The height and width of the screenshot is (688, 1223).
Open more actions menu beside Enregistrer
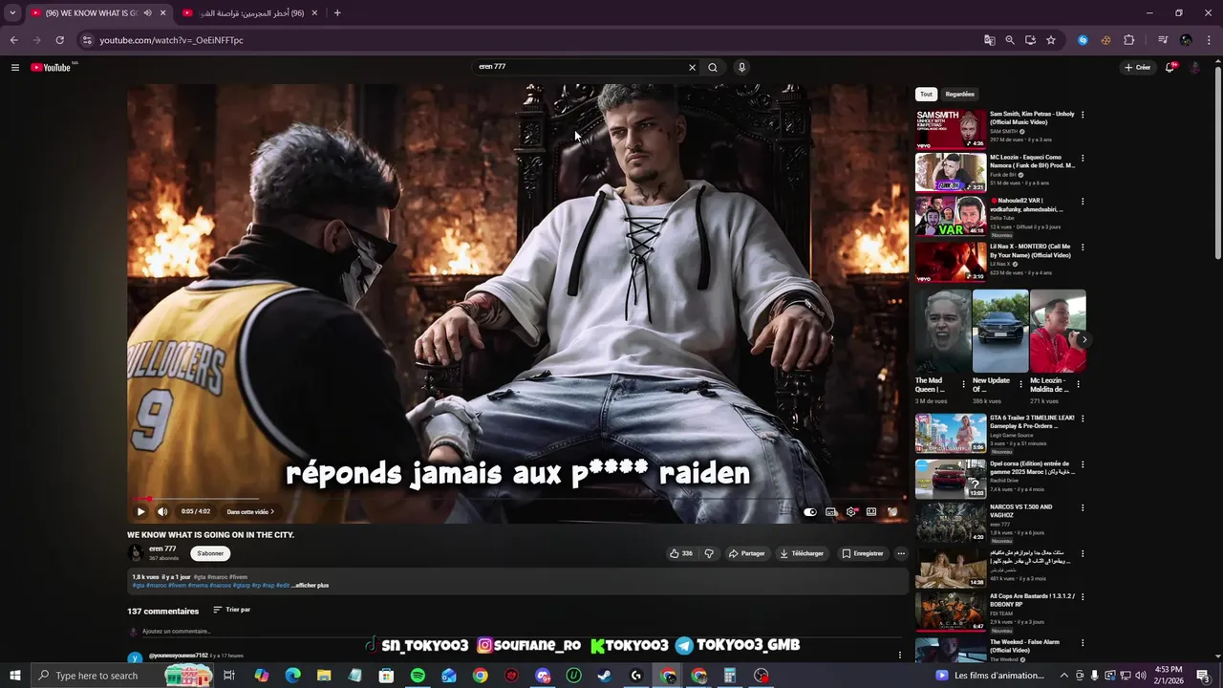click(901, 553)
